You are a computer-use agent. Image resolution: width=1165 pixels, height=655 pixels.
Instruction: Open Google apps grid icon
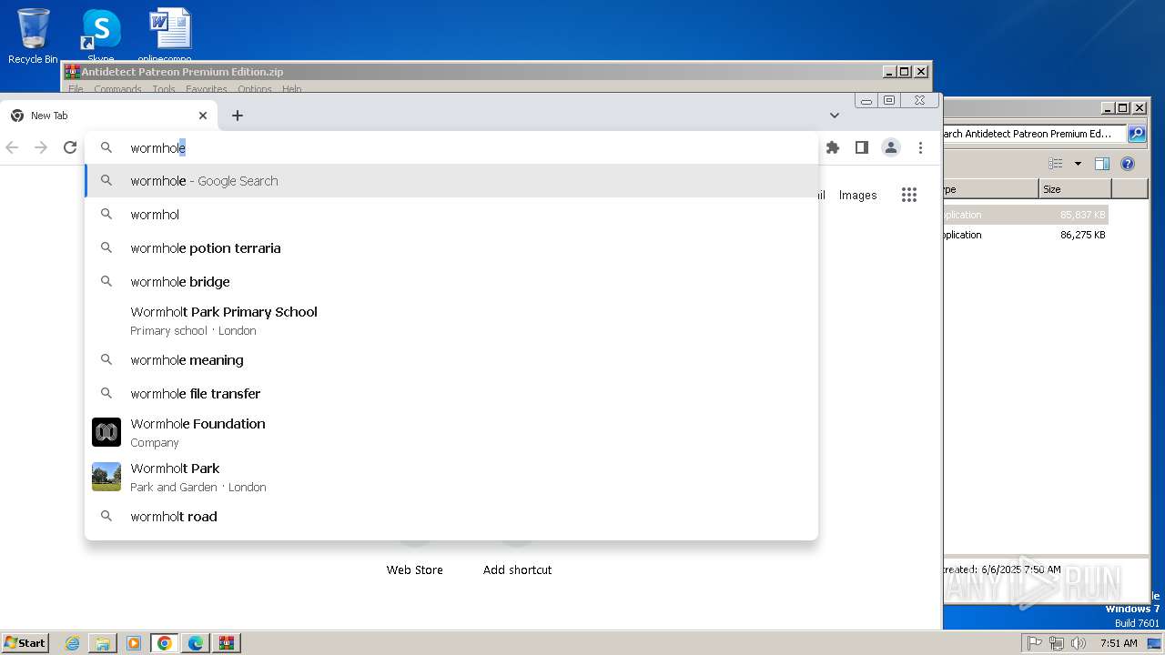click(908, 195)
